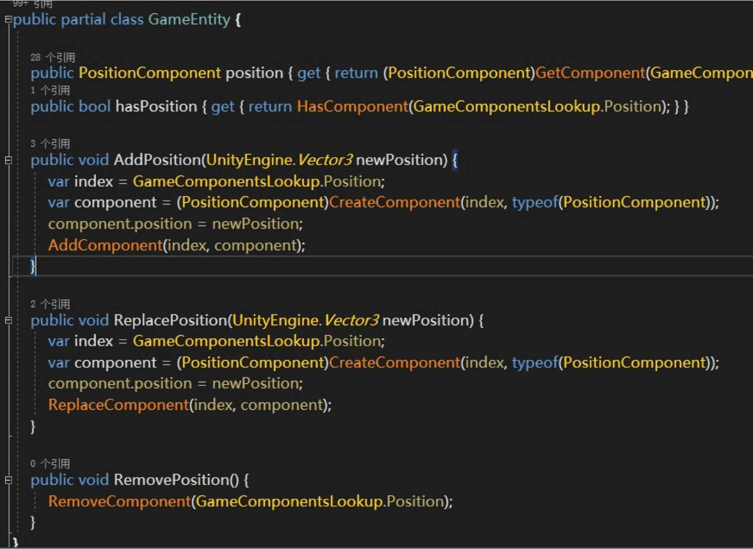
Task: Click CreateComponent inside the ReplacePosition method
Action: coord(395,362)
